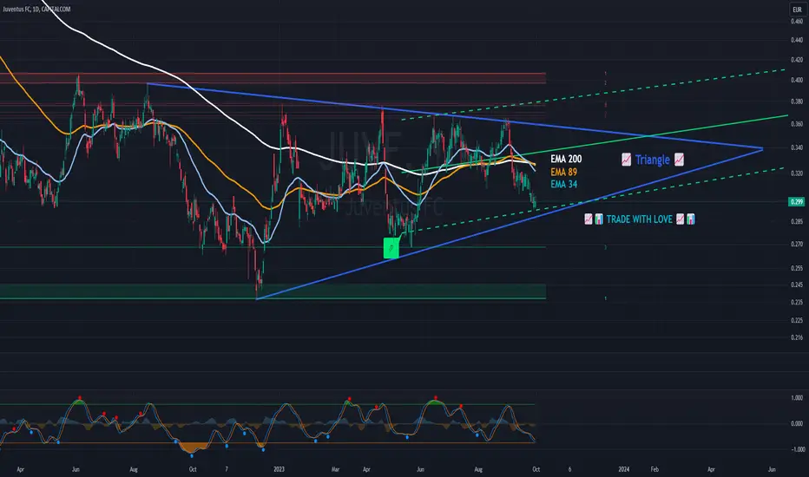This screenshot has width=809, height=477.
Task: Click the 0.400 price on the axis
Action: click(797, 80)
